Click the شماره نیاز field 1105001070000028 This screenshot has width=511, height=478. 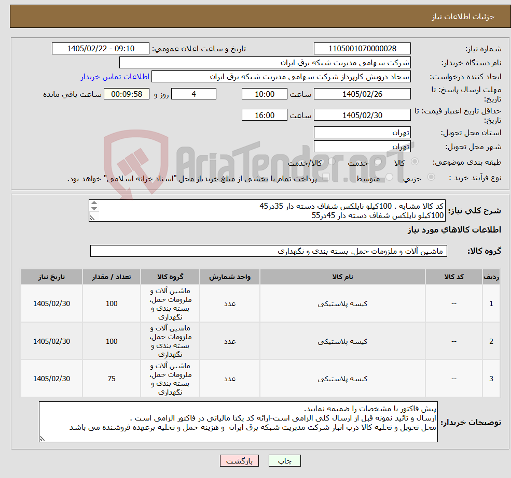[x=362, y=49]
